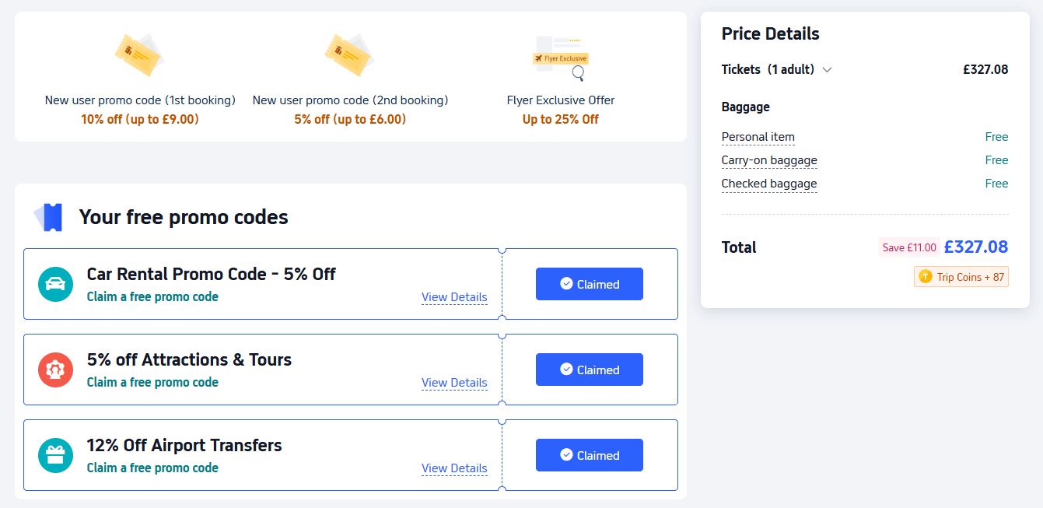Viewport: 1043px width, 508px height.
Task: Click the first booking promo coupon icon
Action: pyautogui.click(x=139, y=55)
